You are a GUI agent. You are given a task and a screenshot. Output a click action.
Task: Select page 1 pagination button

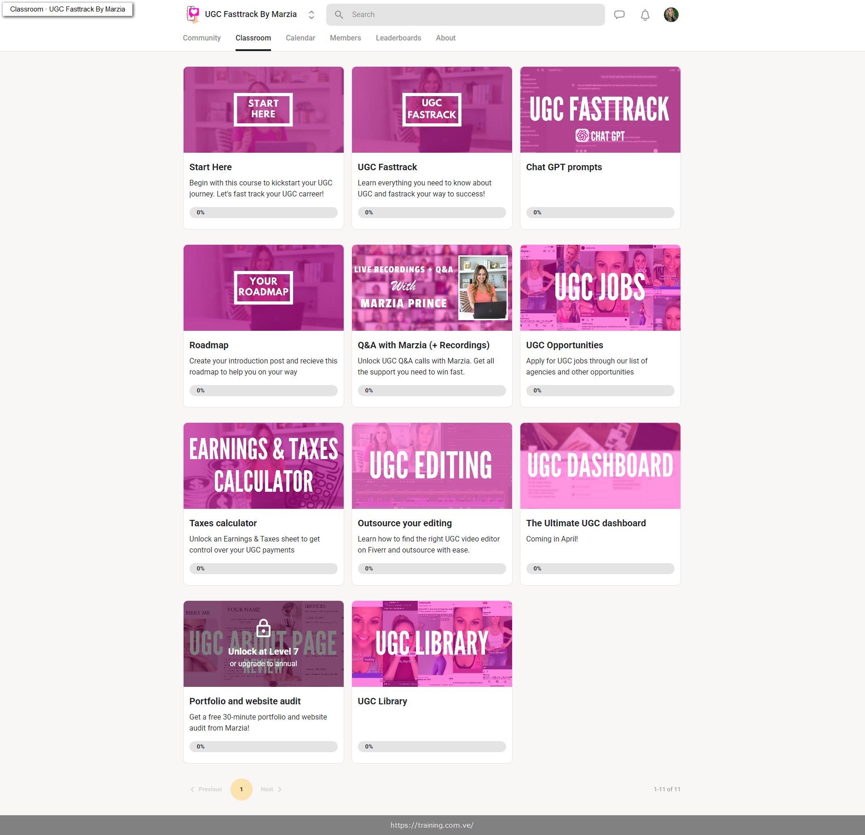tap(241, 789)
